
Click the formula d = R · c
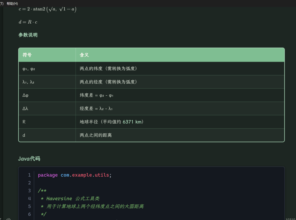coord(28,22)
